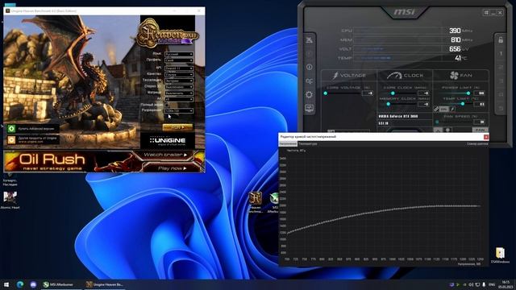
Task: Click the detach button in Afterburner title bar
Action: [486, 13]
